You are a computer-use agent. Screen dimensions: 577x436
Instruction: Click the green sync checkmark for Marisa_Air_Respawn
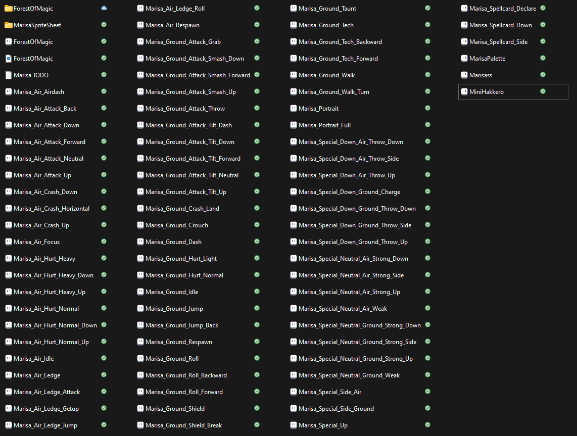click(257, 25)
